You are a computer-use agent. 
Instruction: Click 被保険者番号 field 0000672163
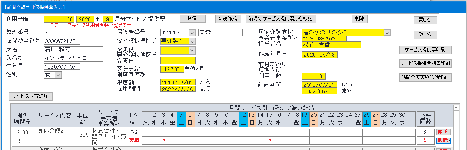[62, 41]
